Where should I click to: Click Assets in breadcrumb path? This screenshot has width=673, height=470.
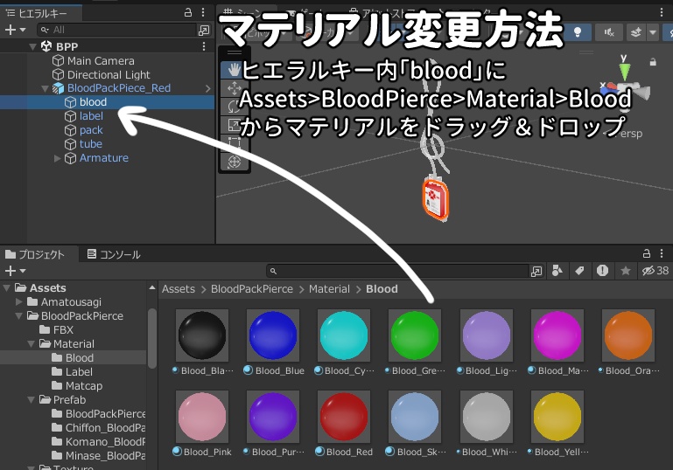click(179, 289)
